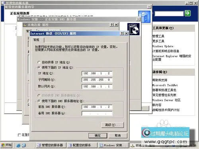The height and width of the screenshot is (149, 199).
Task: Minimize the 管理您的服务器 window
Action: (x=187, y=3)
